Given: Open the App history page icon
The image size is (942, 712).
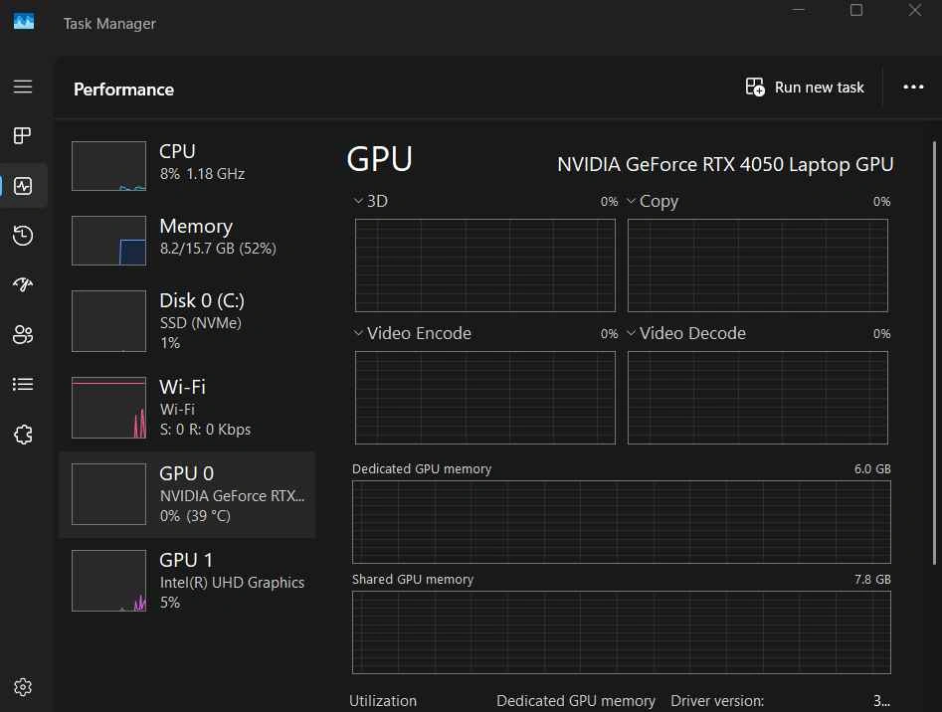Looking at the screenshot, I should click(x=23, y=235).
